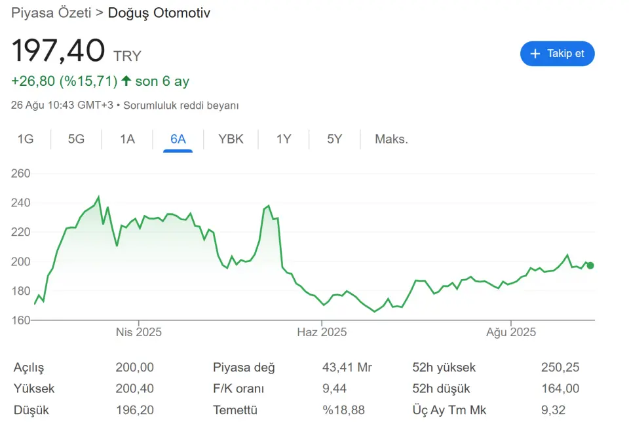Click the Doğuş Otomotiv title text
Screen dimensions: 629x422
pyautogui.click(x=159, y=12)
